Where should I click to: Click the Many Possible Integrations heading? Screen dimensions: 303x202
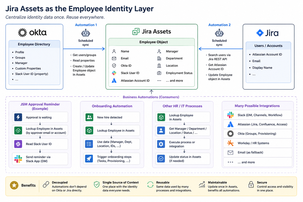click(x=257, y=106)
